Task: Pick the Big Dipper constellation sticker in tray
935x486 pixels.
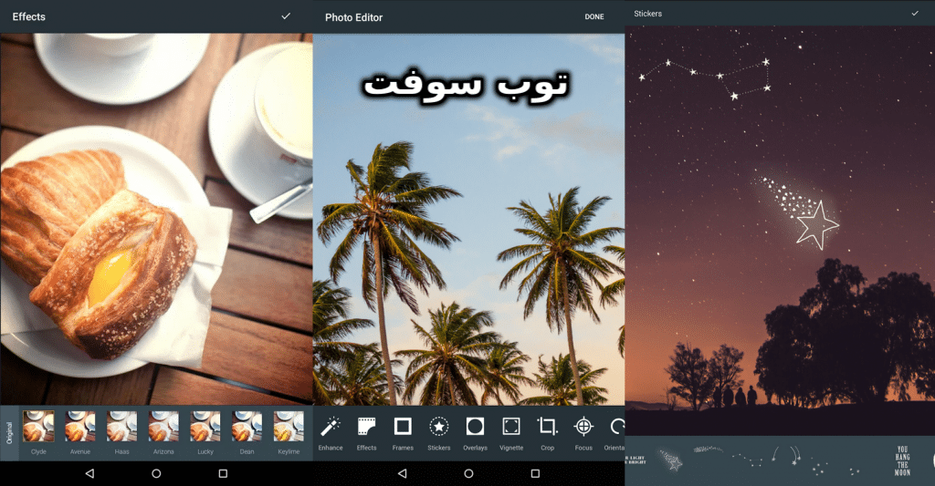Action: [x=747, y=460]
